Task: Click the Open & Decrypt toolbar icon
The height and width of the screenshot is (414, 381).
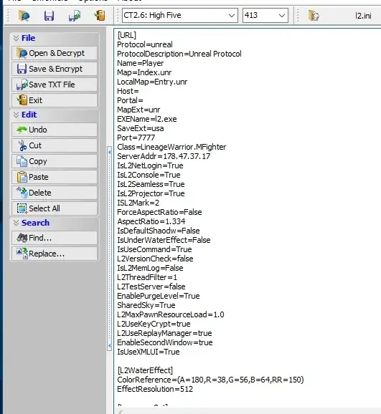Action: [x=24, y=16]
